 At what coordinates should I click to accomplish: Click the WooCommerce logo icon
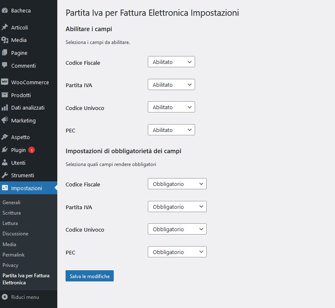pos(5,82)
